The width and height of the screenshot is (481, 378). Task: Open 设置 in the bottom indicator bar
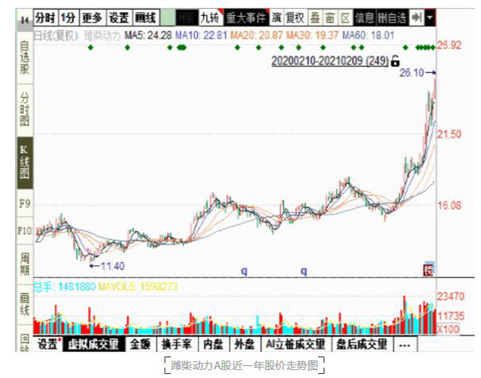[x=49, y=344]
